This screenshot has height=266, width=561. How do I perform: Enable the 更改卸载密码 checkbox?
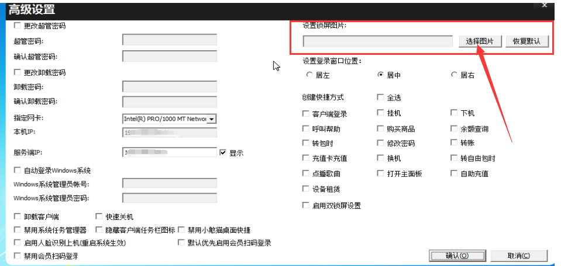[17, 73]
